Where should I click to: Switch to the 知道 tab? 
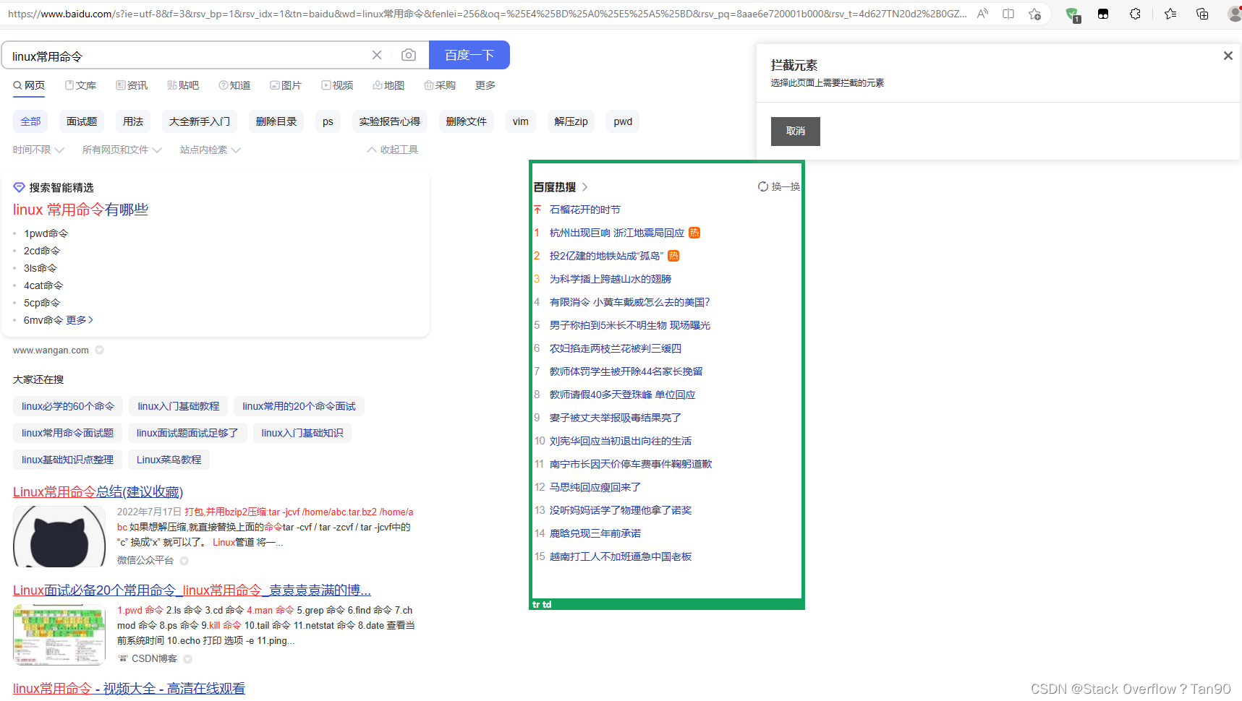coord(234,85)
